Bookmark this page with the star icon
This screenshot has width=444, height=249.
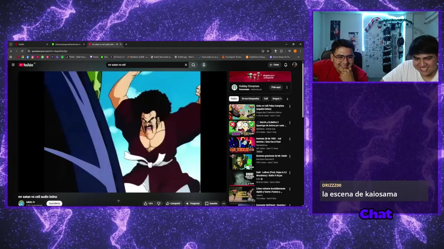pyautogui.click(x=268, y=51)
